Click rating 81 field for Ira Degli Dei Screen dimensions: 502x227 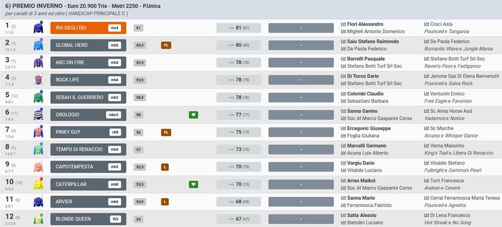239,28
